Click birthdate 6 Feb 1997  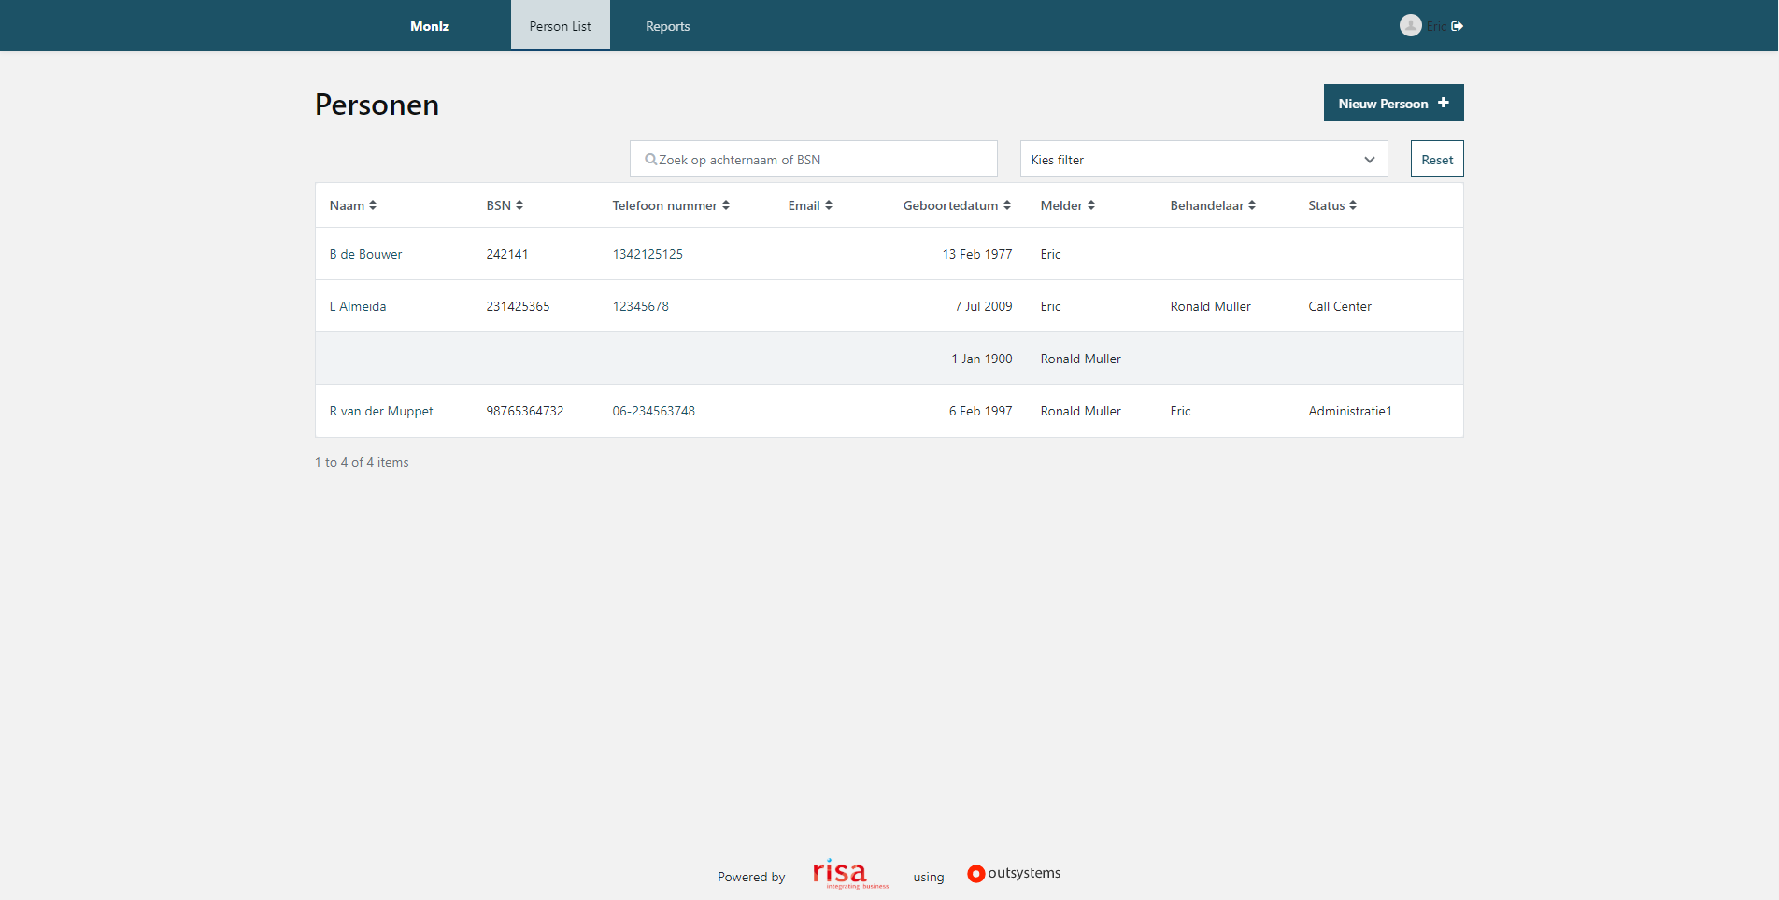coord(981,411)
